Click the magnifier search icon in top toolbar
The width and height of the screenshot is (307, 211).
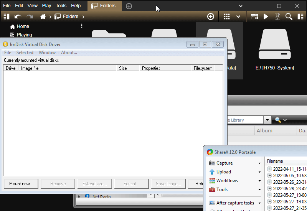pyautogui.click(x=289, y=16)
